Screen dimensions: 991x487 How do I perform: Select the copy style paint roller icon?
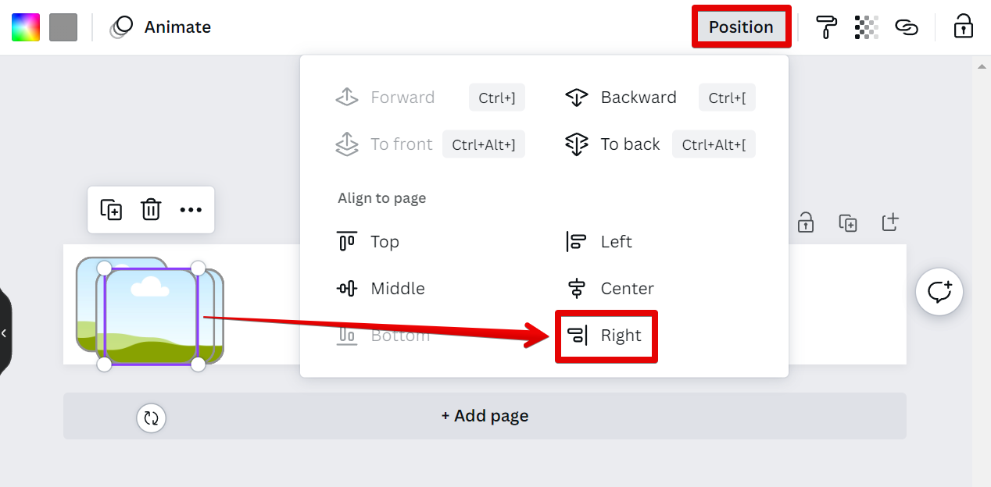(x=826, y=27)
